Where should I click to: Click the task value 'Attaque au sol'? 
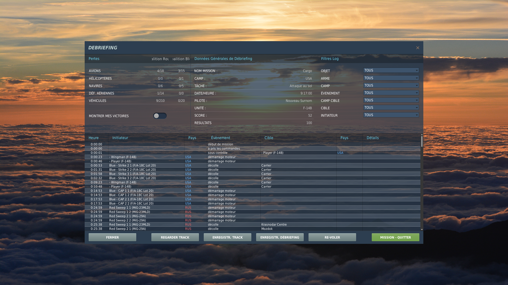click(x=301, y=86)
